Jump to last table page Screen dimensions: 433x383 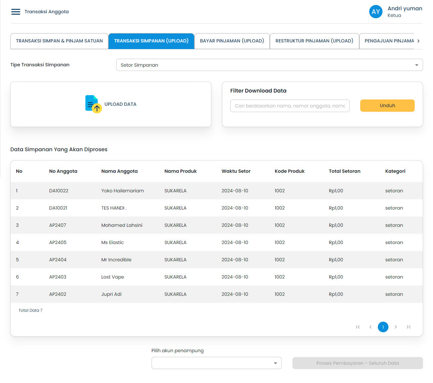click(408, 327)
